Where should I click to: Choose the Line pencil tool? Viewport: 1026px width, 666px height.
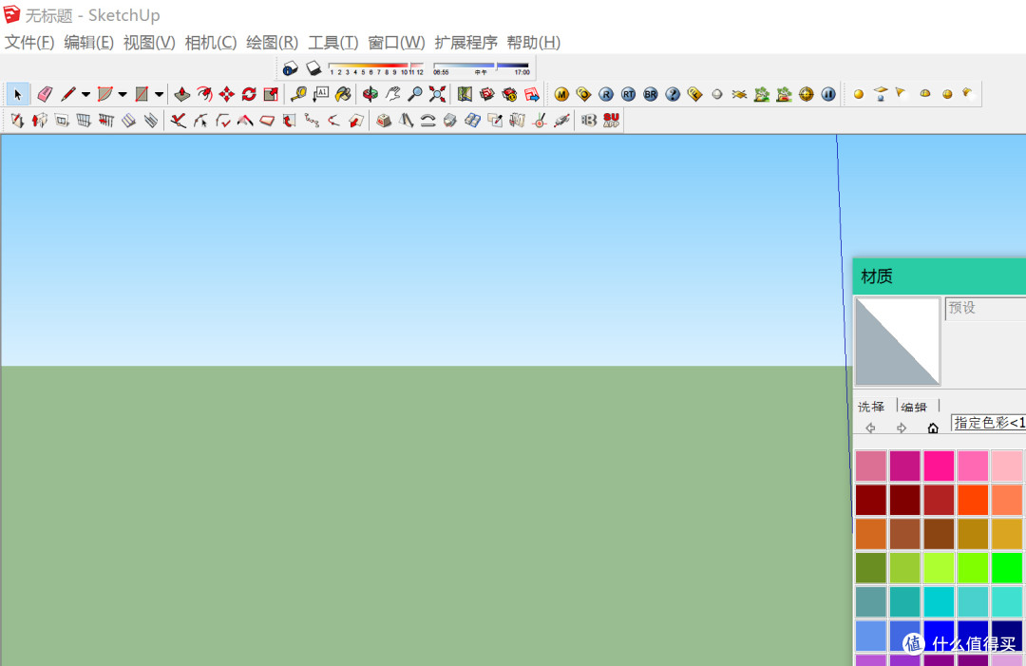click(x=68, y=94)
